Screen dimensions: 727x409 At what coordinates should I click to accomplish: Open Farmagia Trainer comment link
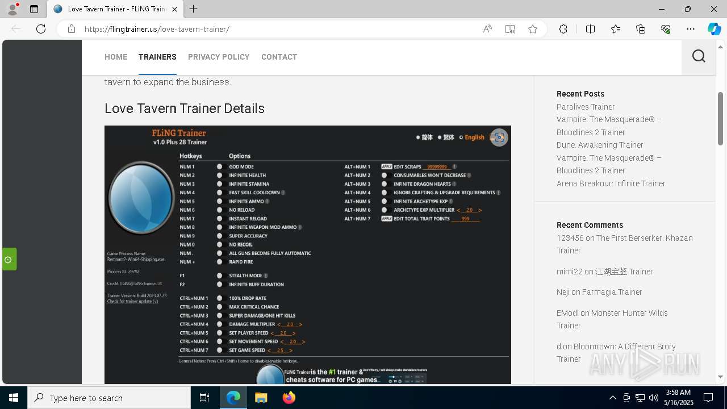pyautogui.click(x=612, y=292)
